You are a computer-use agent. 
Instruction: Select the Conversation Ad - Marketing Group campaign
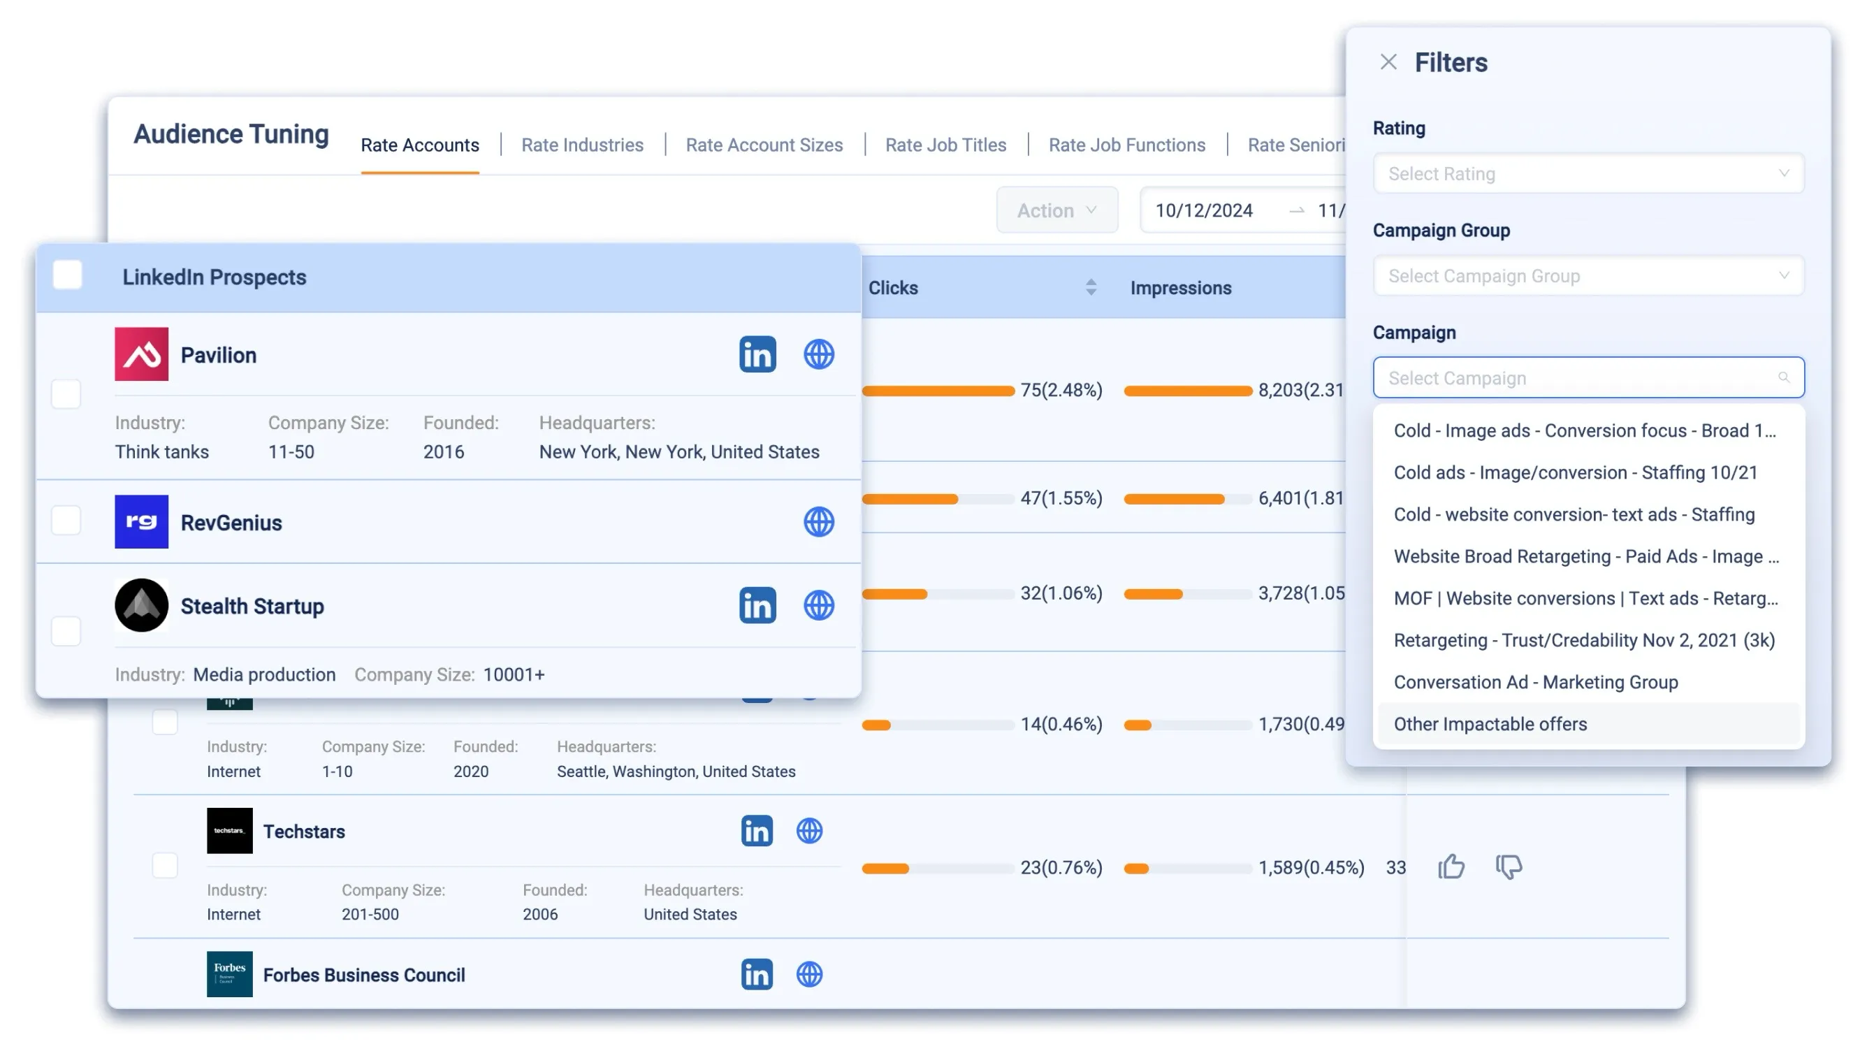pos(1536,681)
